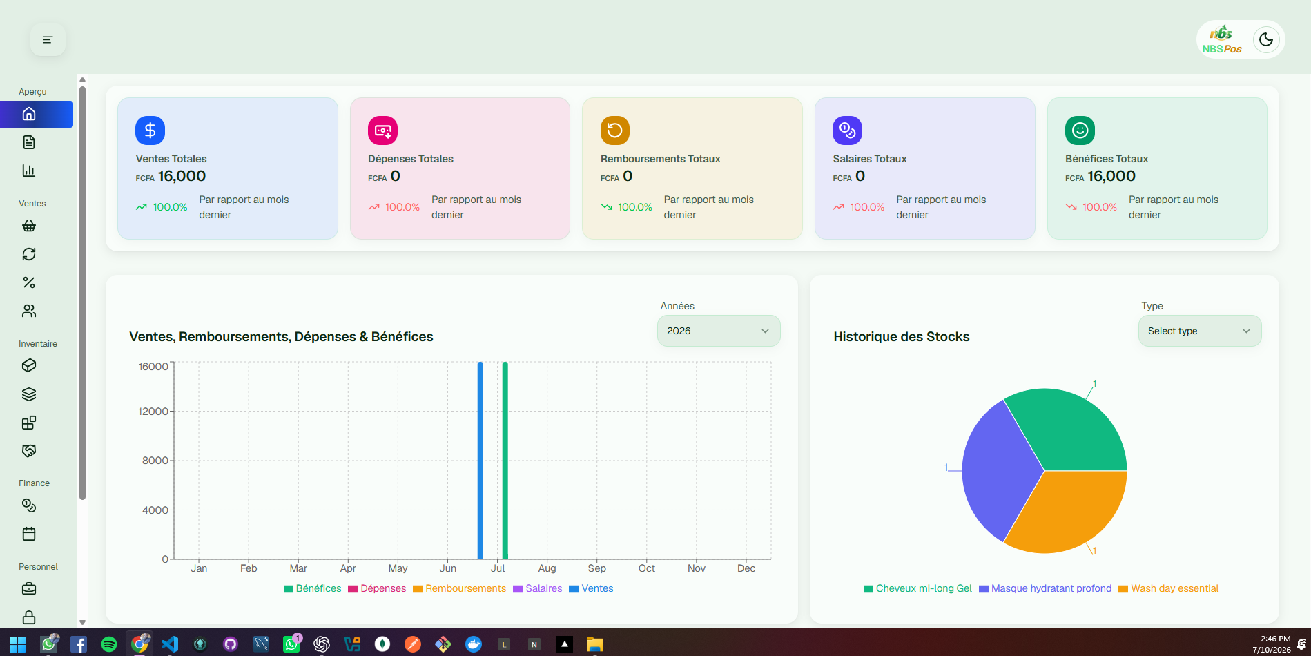This screenshot has width=1311, height=656.
Task: Open the stacked layers inventory icon
Action: coord(29,394)
